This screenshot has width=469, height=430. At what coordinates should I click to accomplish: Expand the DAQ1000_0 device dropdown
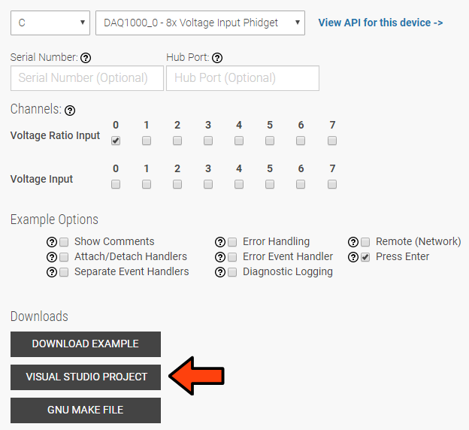click(x=200, y=23)
